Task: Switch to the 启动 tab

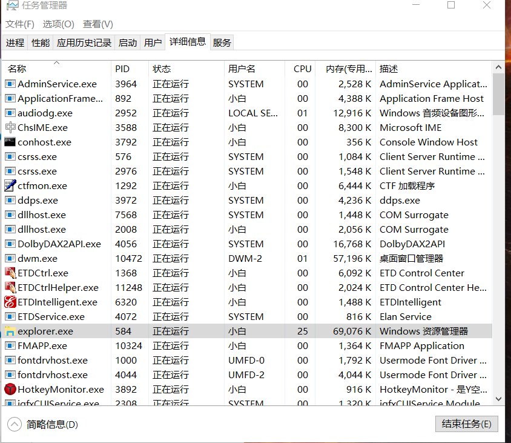Action: [x=127, y=43]
